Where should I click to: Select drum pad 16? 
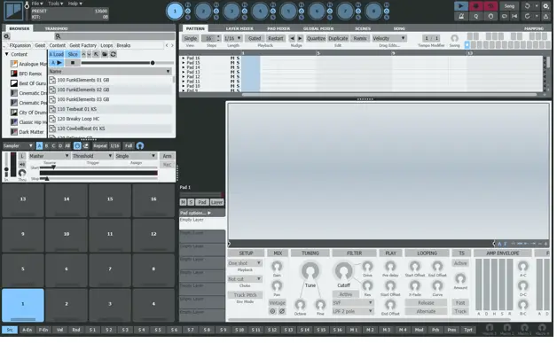pyautogui.click(x=153, y=200)
